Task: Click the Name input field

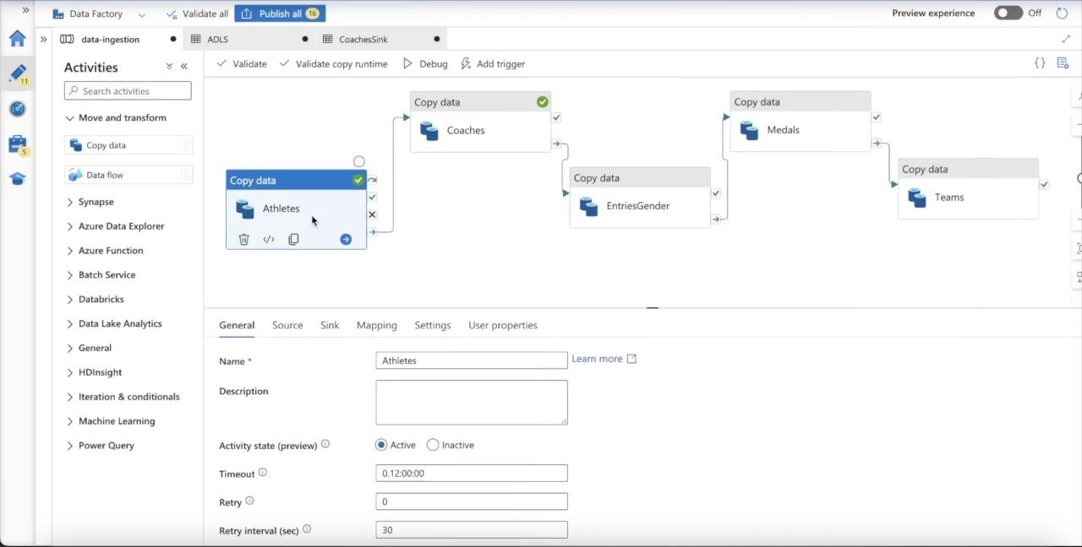Action: (472, 360)
